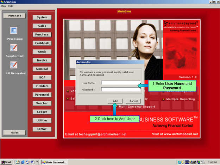Click the Purchase header button in left panel
The image size is (220, 165).
14,15
